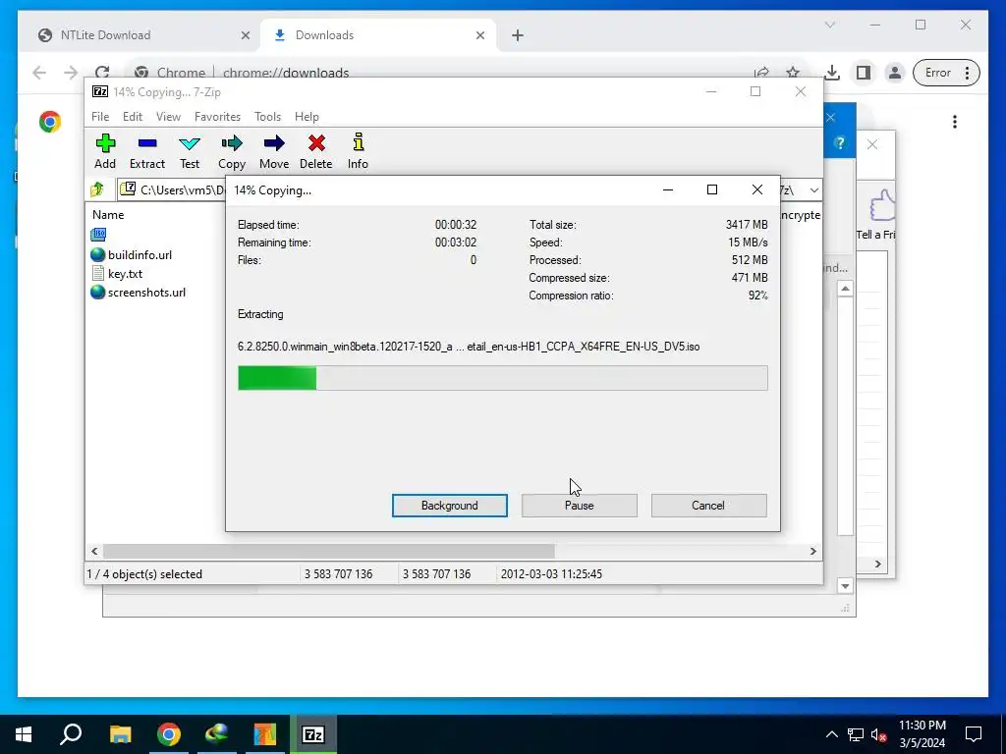1006x754 pixels.
Task: Open the Tools menu in 7-Zip
Action: click(267, 117)
